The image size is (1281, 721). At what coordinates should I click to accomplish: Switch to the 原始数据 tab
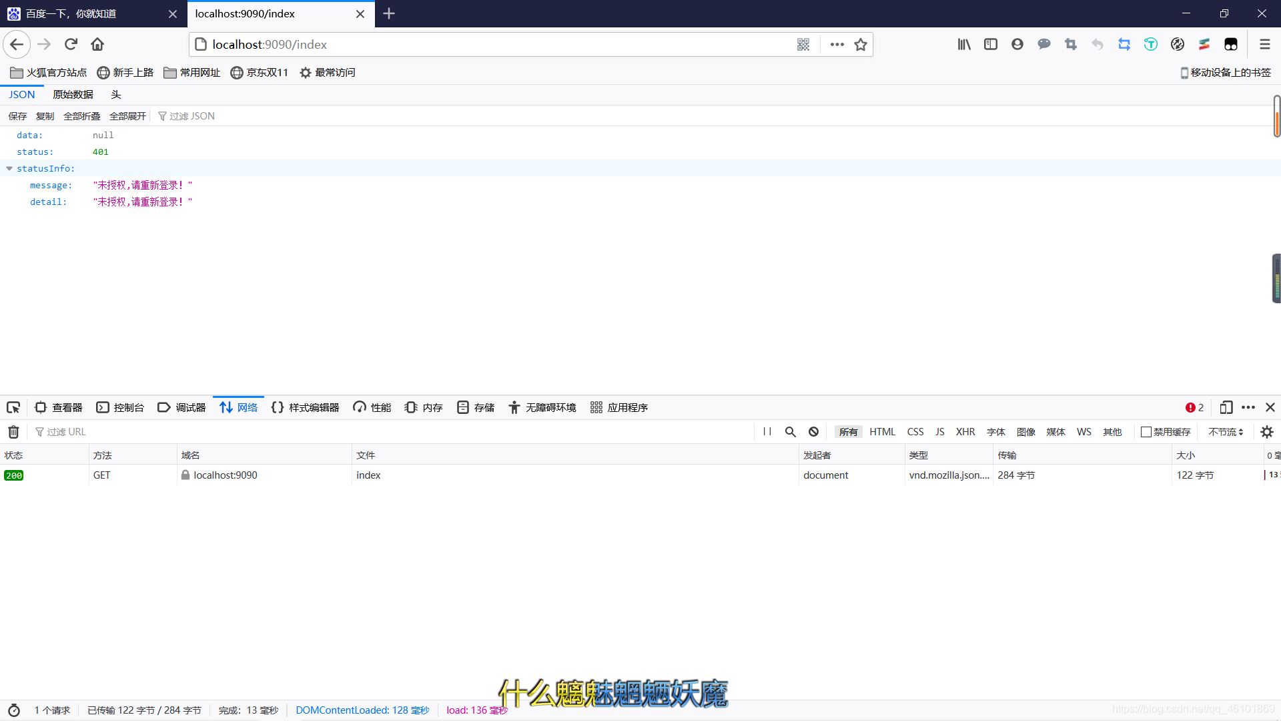pos(73,94)
